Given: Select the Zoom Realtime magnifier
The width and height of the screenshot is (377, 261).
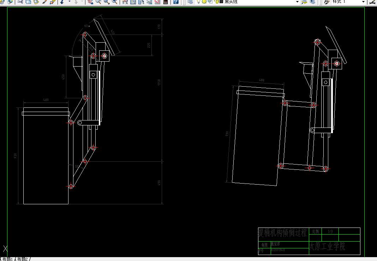Looking at the screenshot, I should click(x=98, y=2).
